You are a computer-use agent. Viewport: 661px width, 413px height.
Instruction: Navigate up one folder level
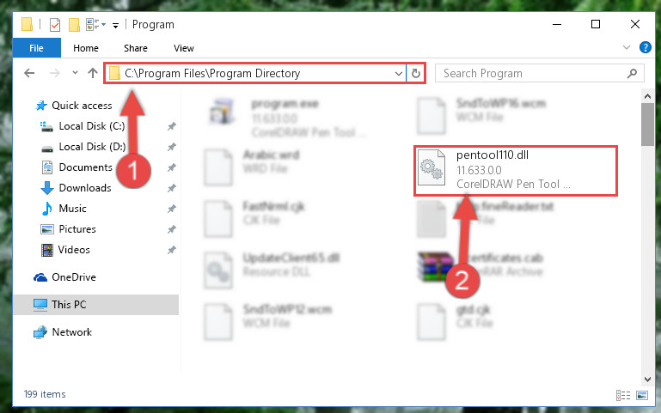(92, 73)
